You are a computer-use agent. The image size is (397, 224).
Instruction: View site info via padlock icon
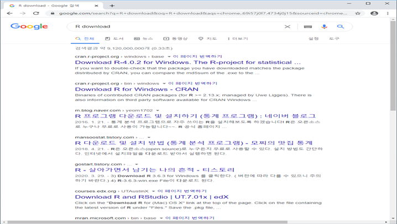pos(53,13)
